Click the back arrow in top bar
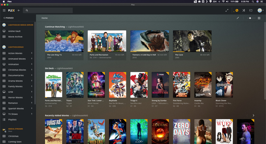Image resolution: width=266 pixels, height=144 pixels. click(19, 10)
